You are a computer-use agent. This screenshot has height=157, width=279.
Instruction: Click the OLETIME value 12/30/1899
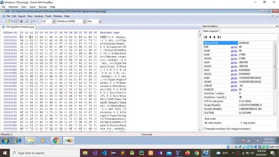pos(245,113)
